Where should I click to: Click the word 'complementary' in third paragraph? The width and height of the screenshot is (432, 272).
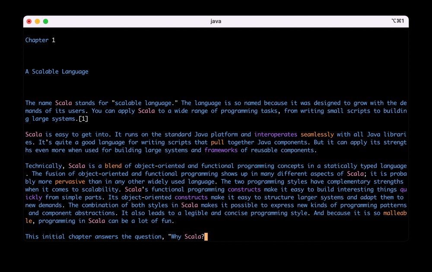point(349,182)
